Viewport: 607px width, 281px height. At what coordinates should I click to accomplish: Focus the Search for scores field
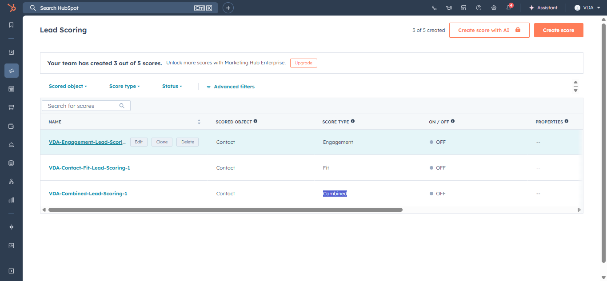tap(86, 106)
